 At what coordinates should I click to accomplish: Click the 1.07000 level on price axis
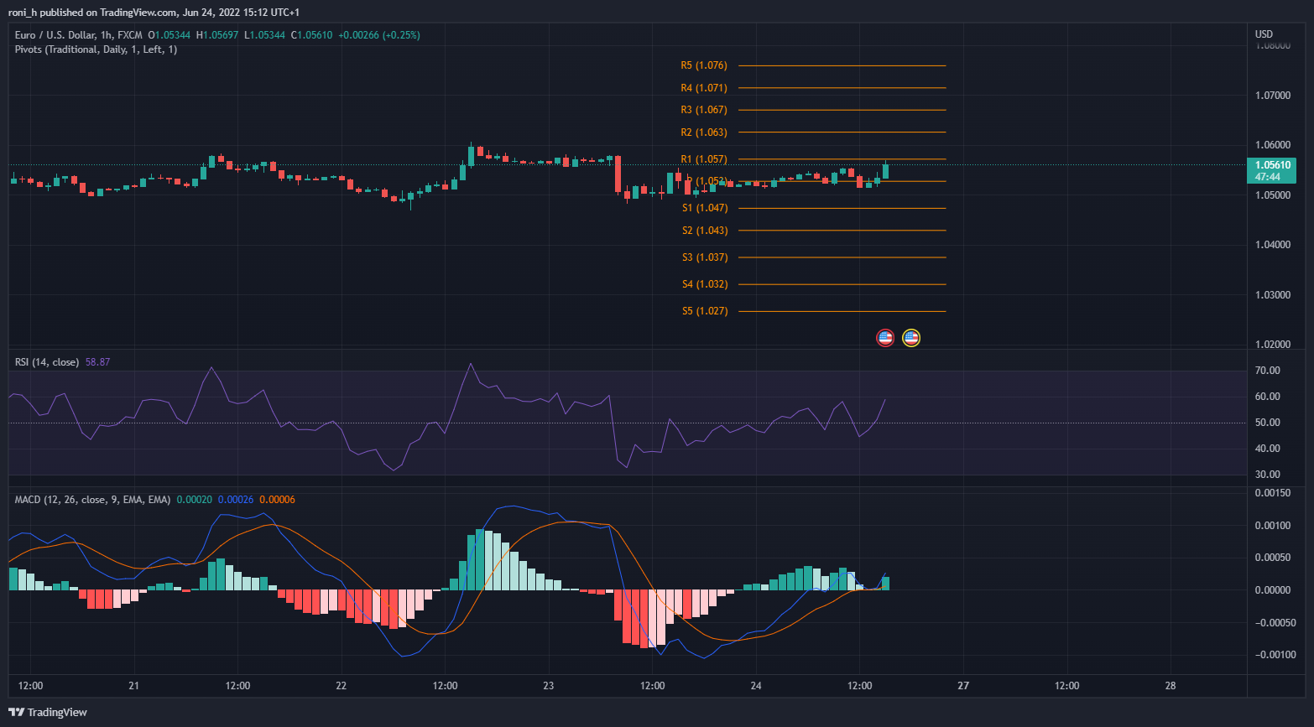(1272, 96)
